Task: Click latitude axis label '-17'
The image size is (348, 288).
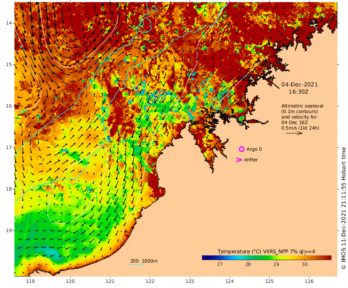Action: pyautogui.click(x=8, y=147)
